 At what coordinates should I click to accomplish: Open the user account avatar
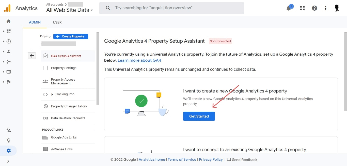click(x=337, y=8)
